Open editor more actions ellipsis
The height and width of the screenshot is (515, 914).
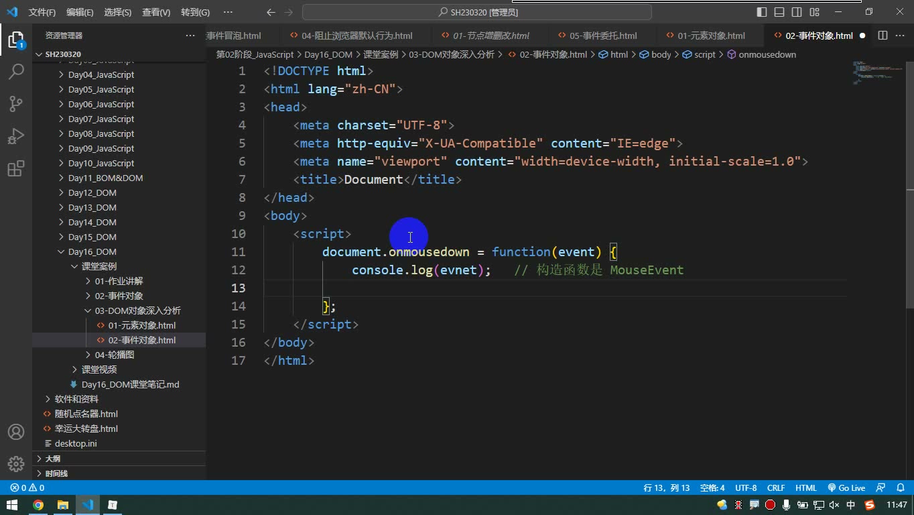899,36
